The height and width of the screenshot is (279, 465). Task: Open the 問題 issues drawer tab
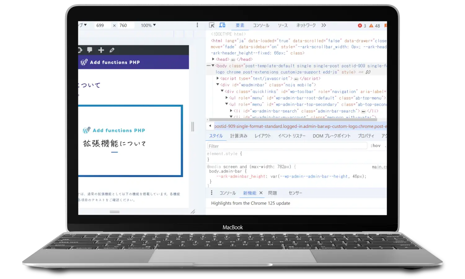tap(272, 193)
